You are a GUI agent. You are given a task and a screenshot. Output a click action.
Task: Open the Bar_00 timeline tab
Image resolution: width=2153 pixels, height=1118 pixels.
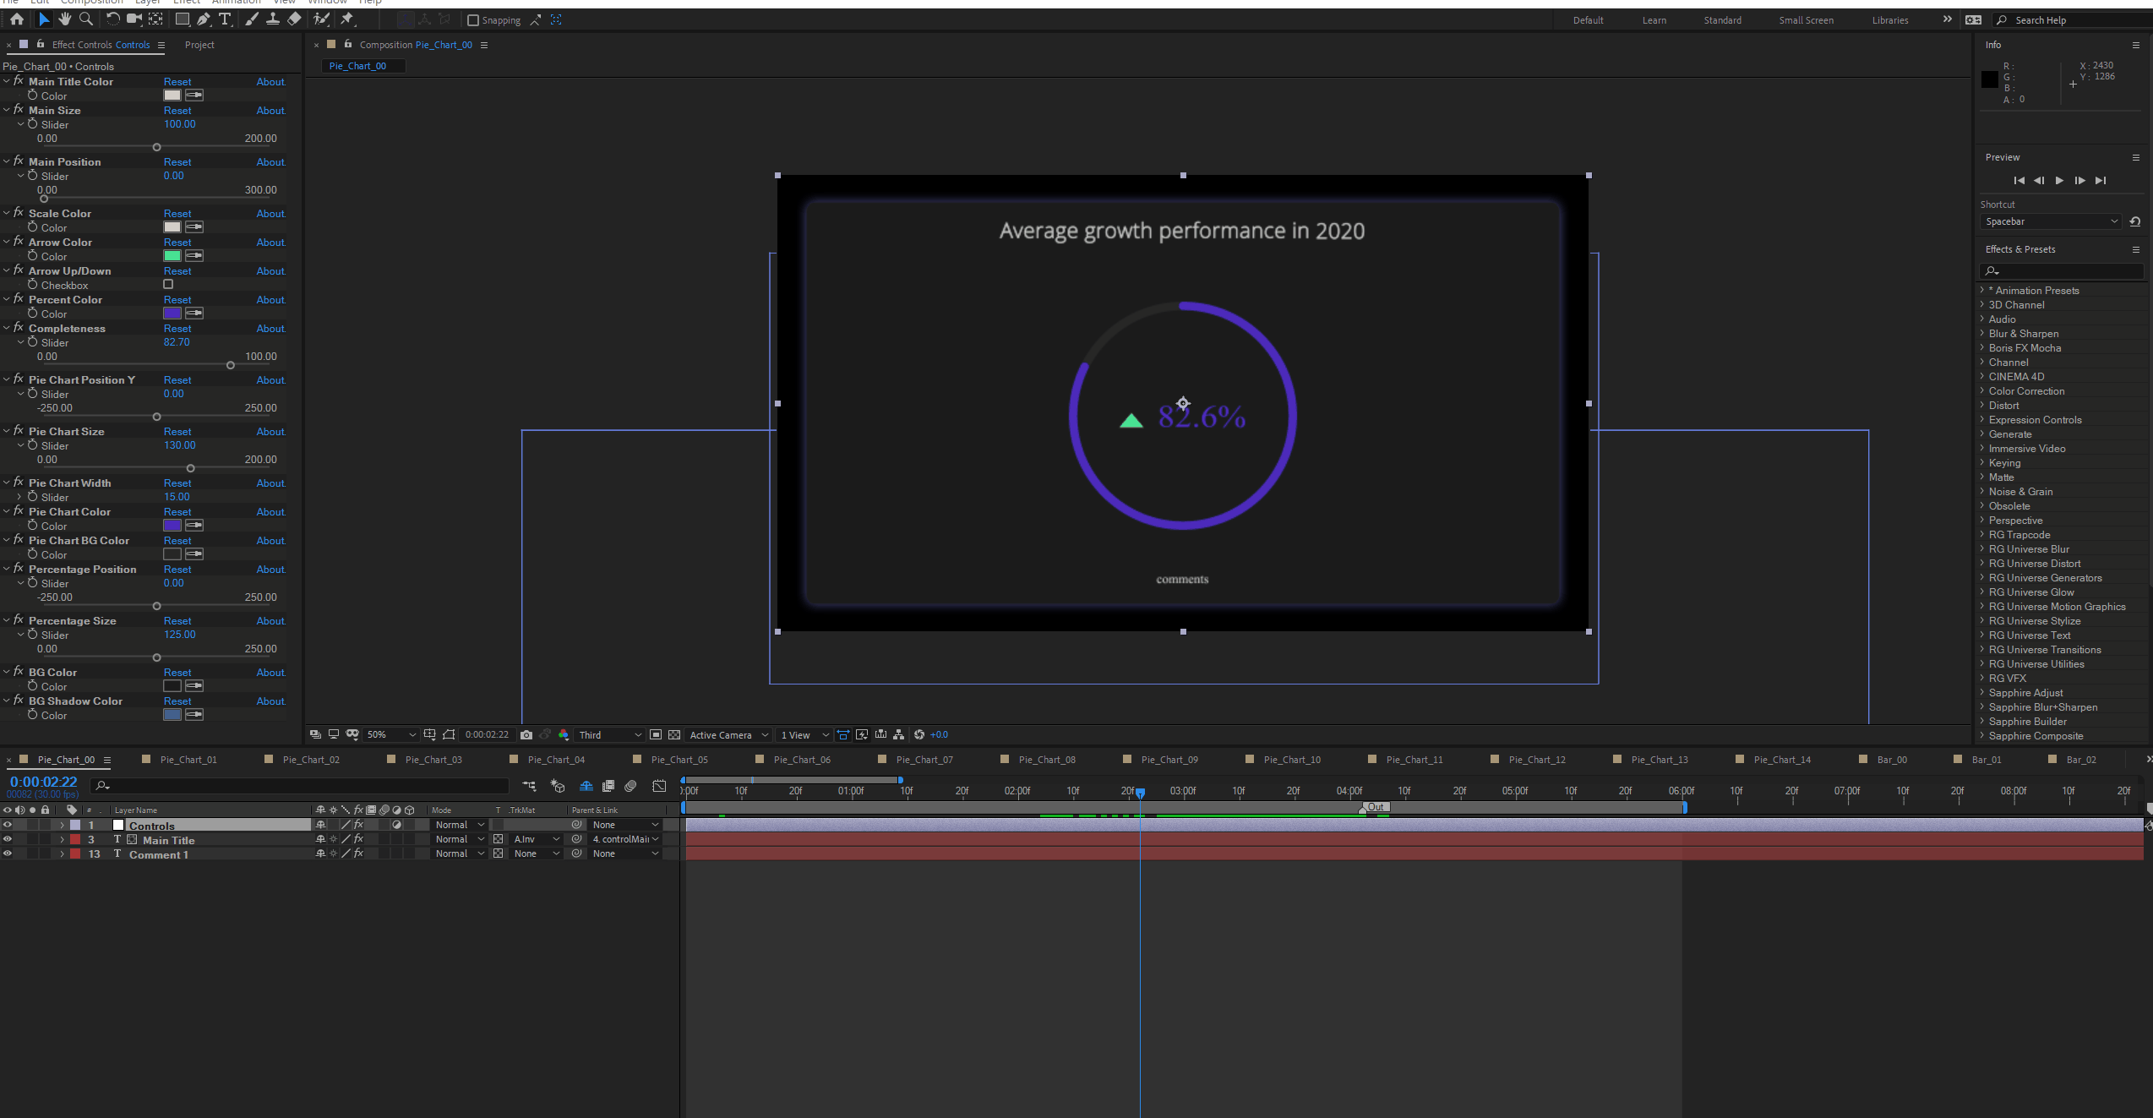click(1892, 760)
